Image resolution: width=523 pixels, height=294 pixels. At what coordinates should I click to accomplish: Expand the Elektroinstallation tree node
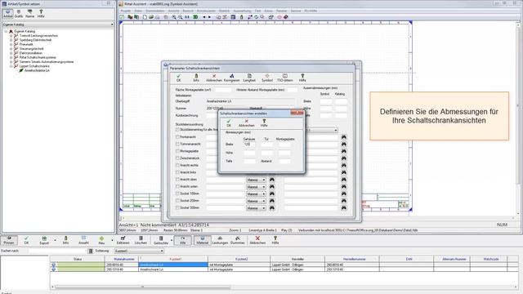tap(11, 53)
